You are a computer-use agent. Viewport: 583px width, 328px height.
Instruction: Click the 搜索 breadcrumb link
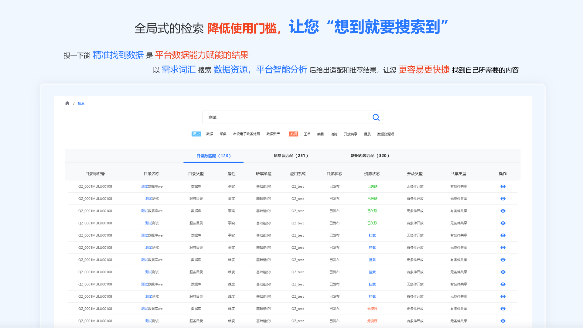point(81,103)
